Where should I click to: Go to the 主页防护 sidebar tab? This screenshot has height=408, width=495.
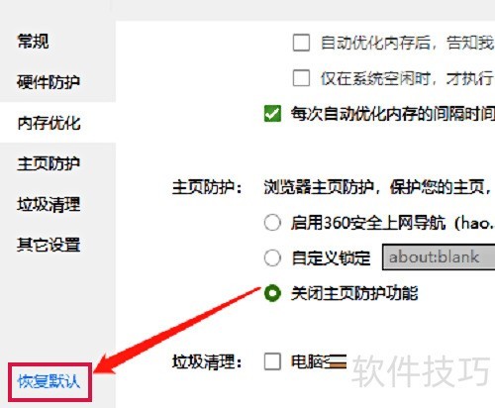pyautogui.click(x=49, y=163)
